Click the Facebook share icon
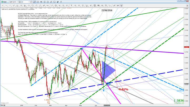Viewport: 190px width, 107px height. pyautogui.click(x=61, y=2)
